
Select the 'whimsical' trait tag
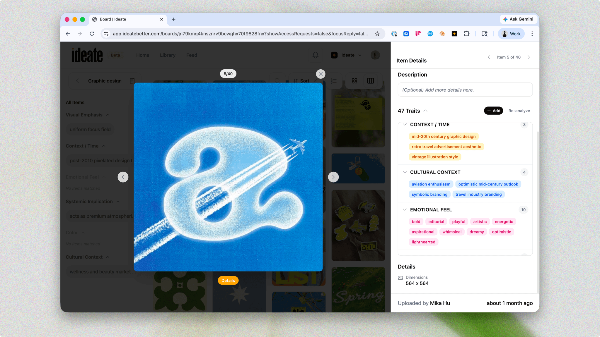452,232
